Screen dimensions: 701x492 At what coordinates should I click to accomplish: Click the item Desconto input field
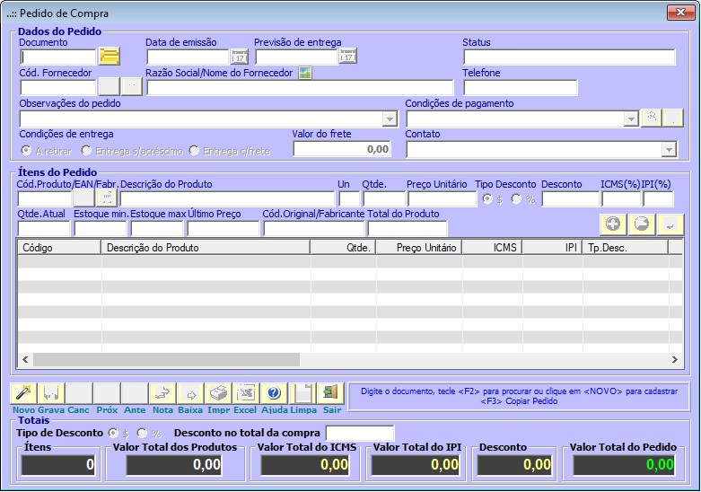(x=570, y=198)
